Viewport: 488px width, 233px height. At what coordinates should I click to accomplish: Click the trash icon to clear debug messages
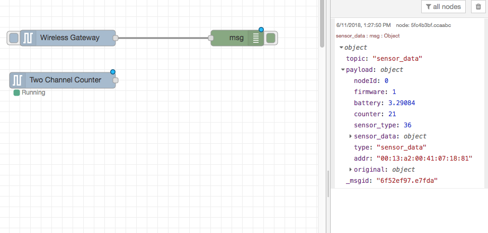pos(478,6)
